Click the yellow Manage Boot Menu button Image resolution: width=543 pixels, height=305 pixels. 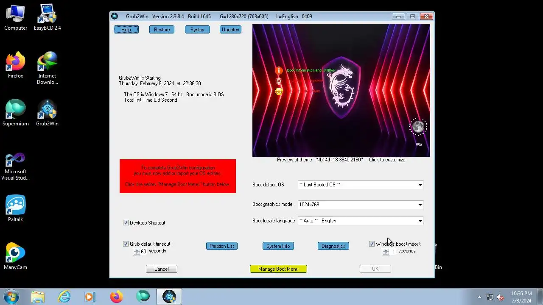click(278, 269)
